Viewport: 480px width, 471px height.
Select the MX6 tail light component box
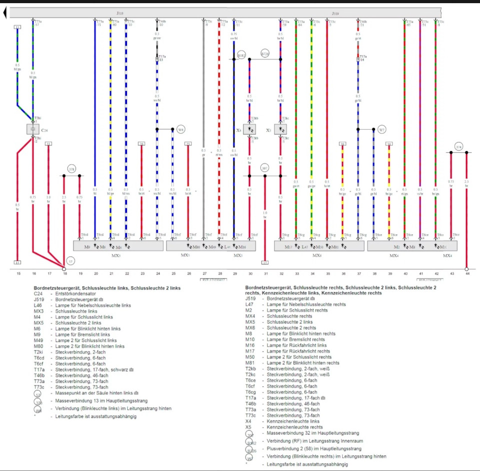pos(319,246)
